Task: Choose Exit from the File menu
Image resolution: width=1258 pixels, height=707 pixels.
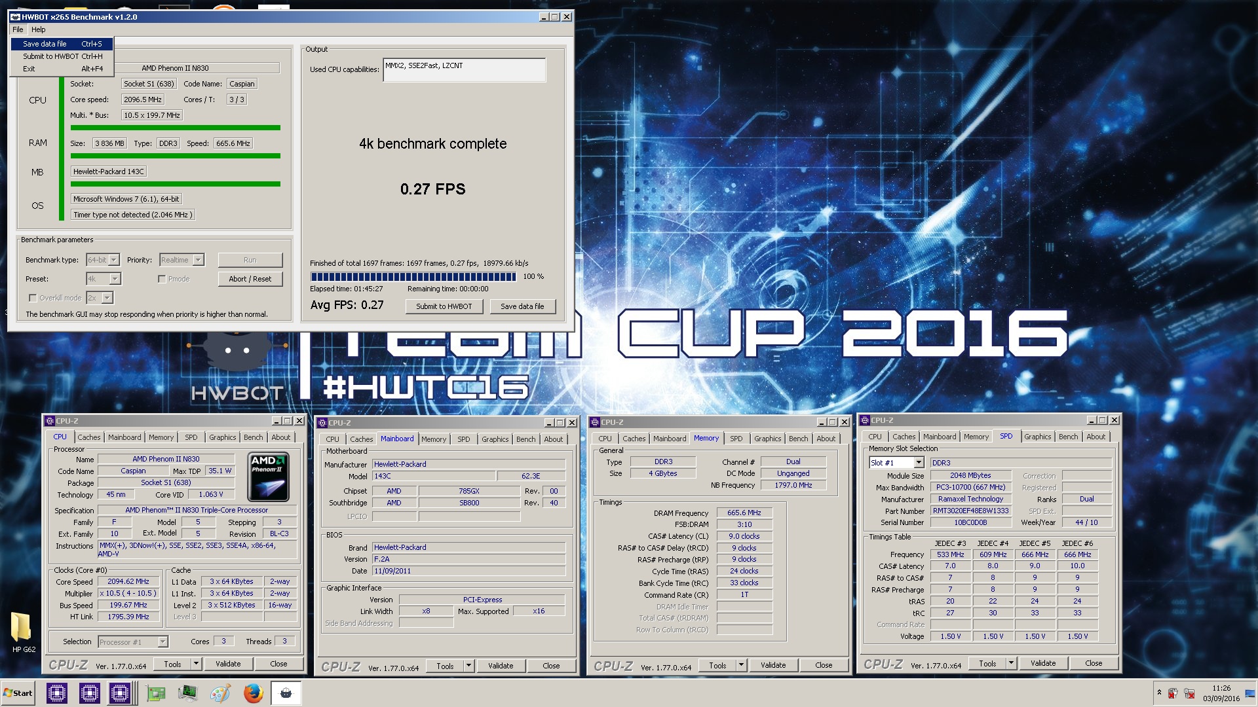Action: pyautogui.click(x=62, y=69)
